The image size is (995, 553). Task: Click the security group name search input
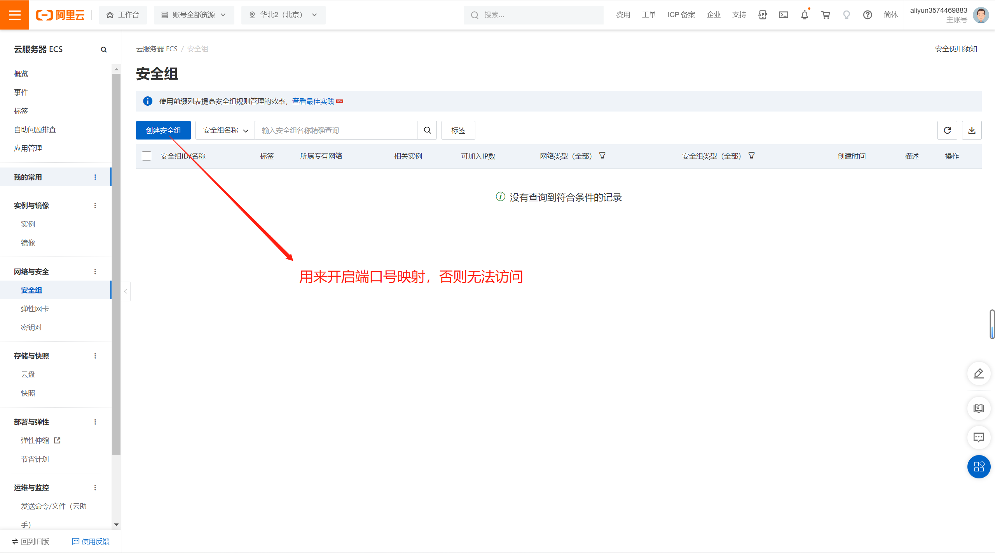[x=336, y=130]
